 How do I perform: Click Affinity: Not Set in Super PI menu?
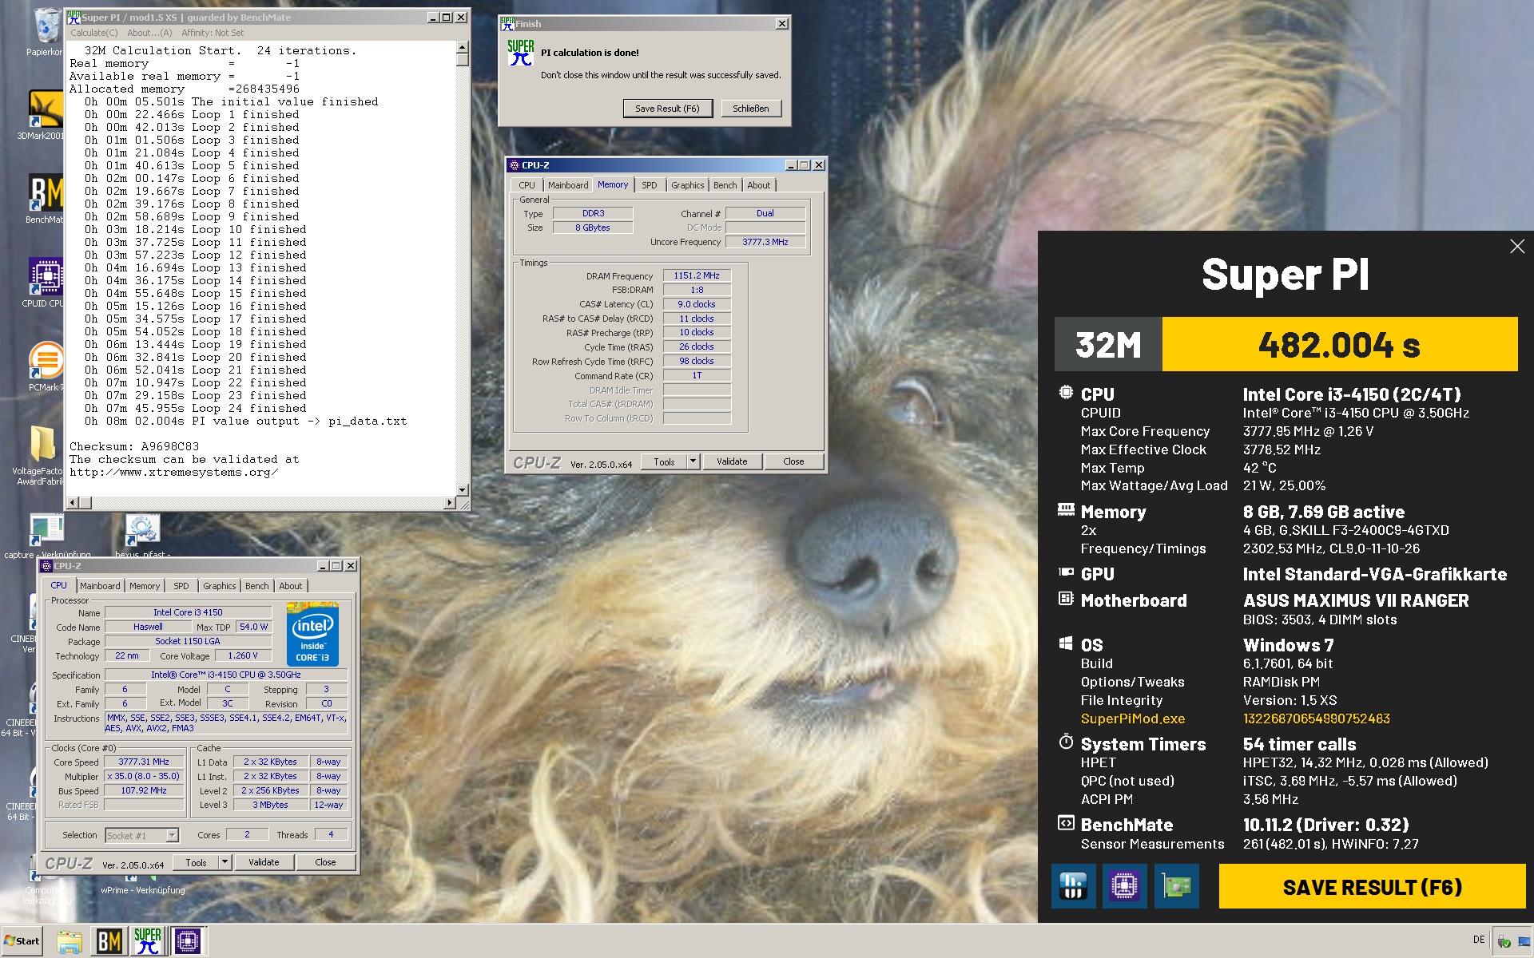(x=213, y=33)
